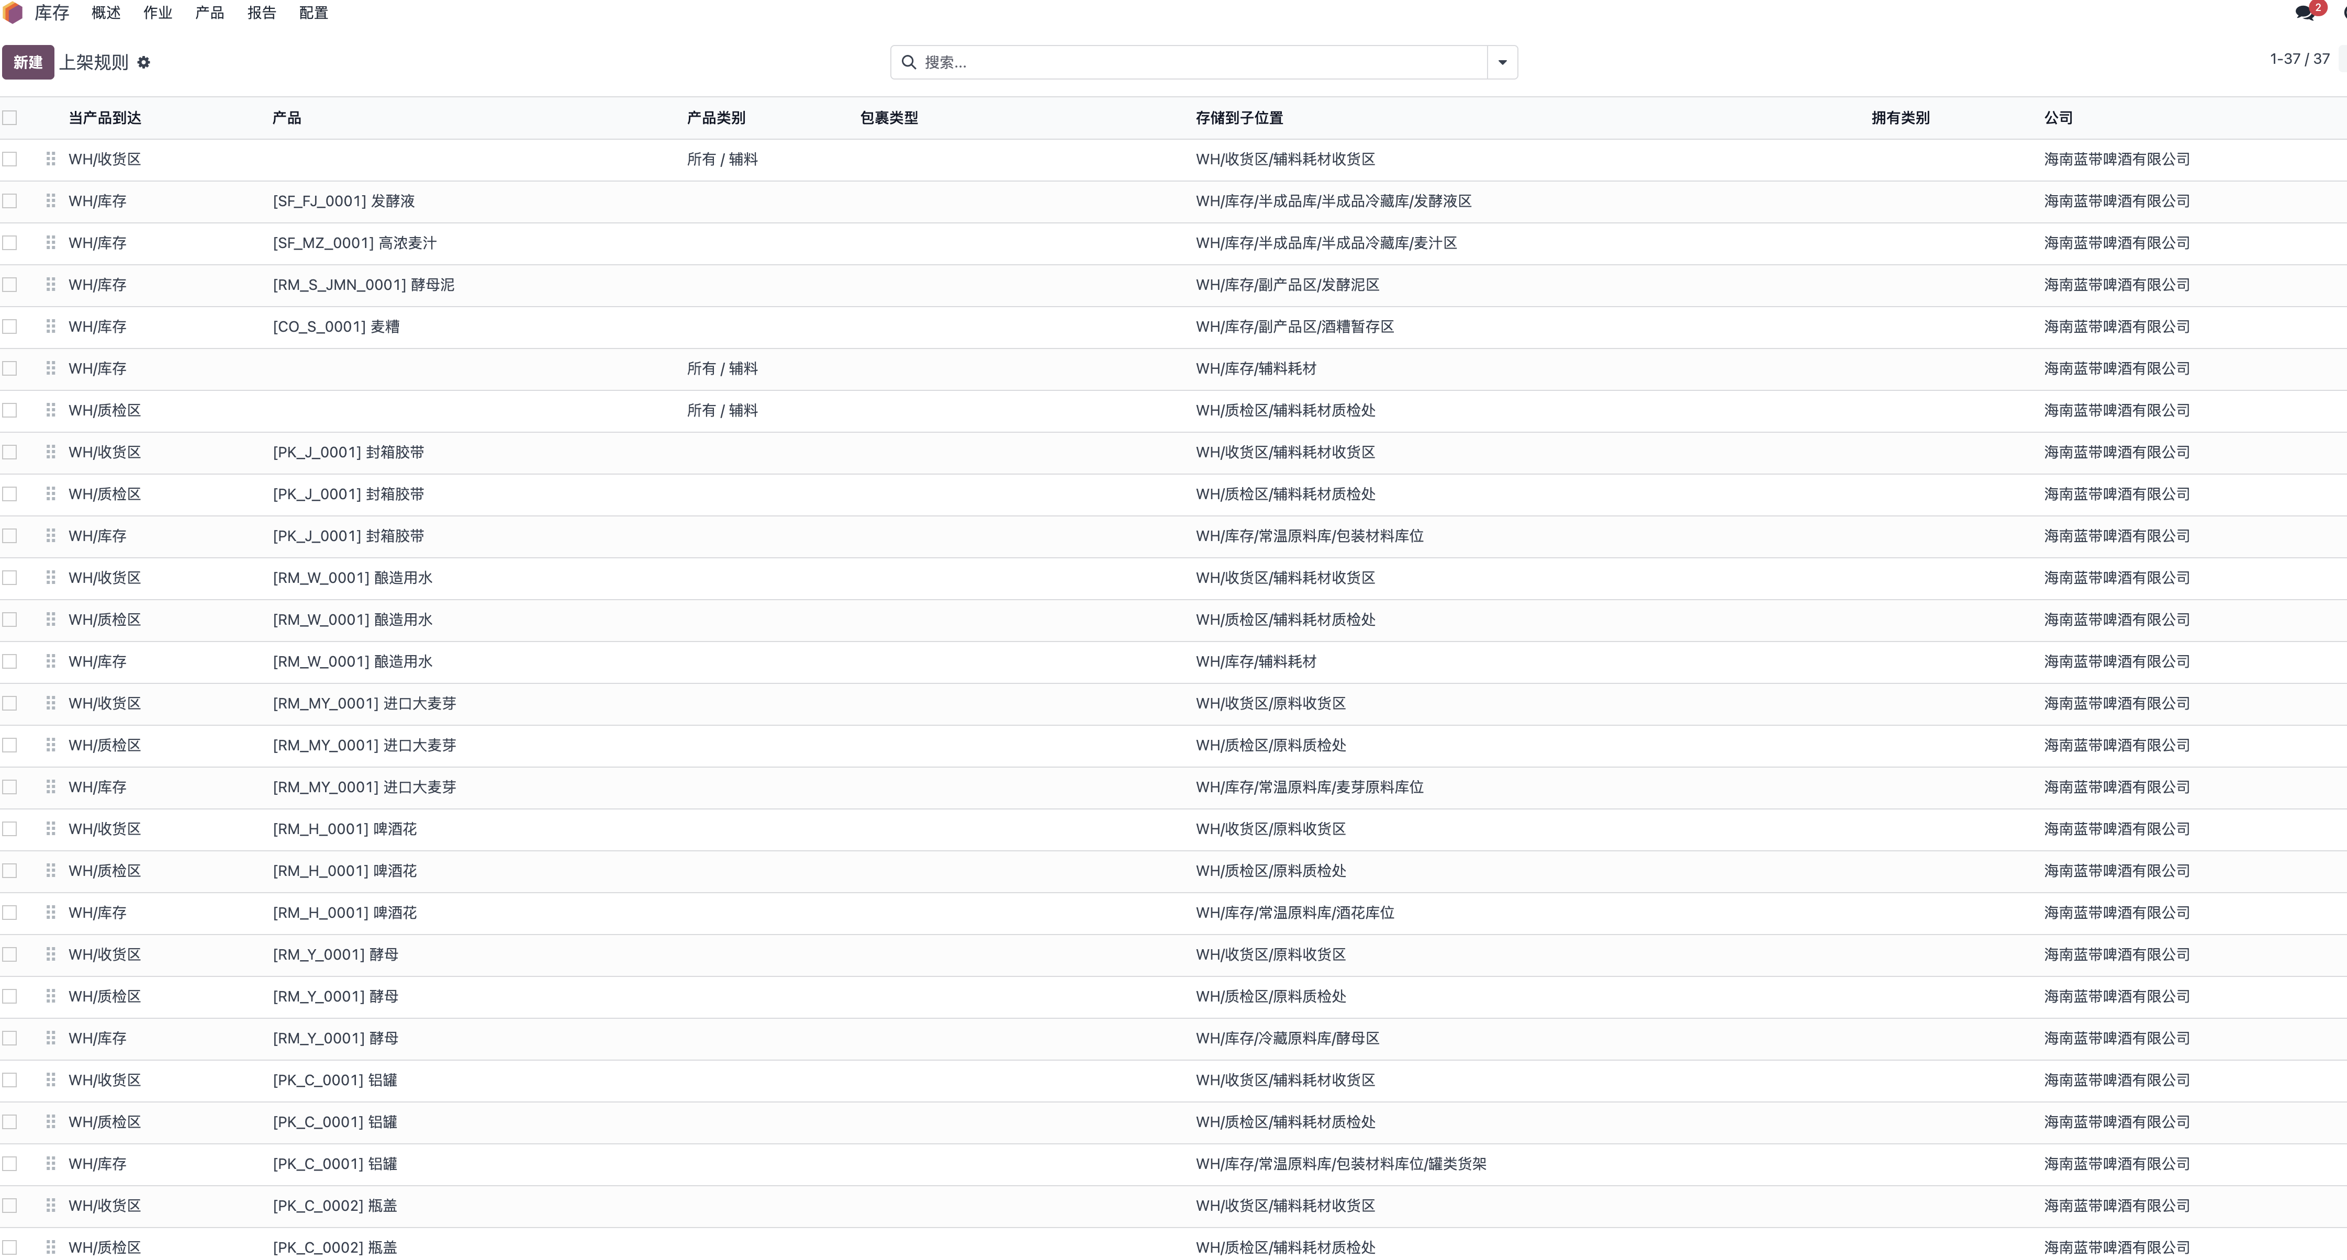Check the 麦糟 row checkbox

[x=10, y=326]
